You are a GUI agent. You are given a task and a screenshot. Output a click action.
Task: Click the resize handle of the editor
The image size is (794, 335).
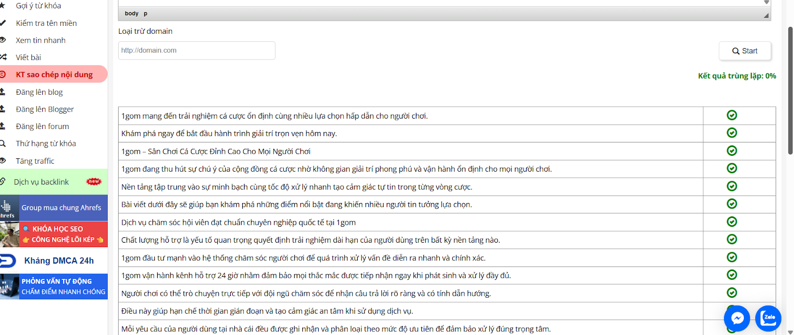coord(766,15)
